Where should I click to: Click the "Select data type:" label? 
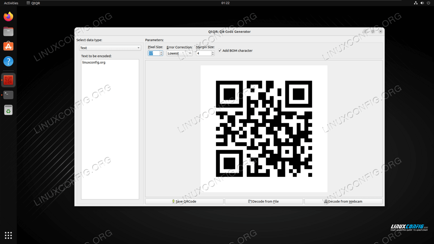click(x=89, y=40)
